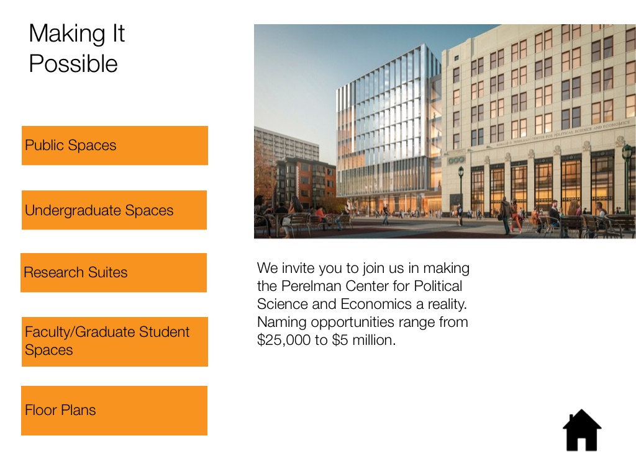Screen dimensions: 636x464
Task: Click the "$25,000 to $5 million" text
Action: click(326, 340)
